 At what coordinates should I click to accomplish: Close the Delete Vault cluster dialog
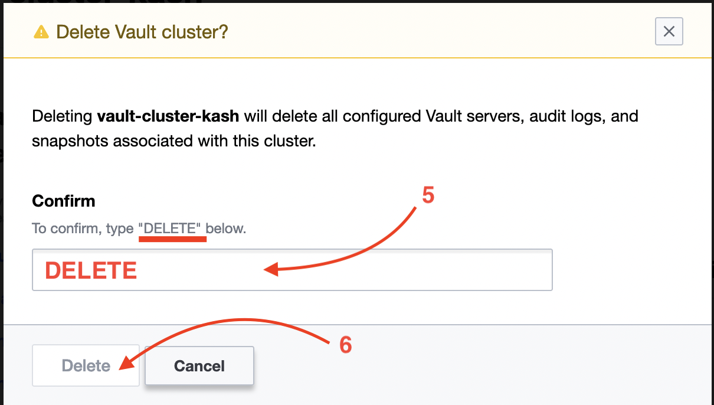669,31
